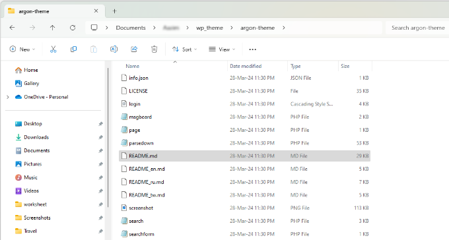
Task: Sort by Type column header
Action: [x=296, y=66]
